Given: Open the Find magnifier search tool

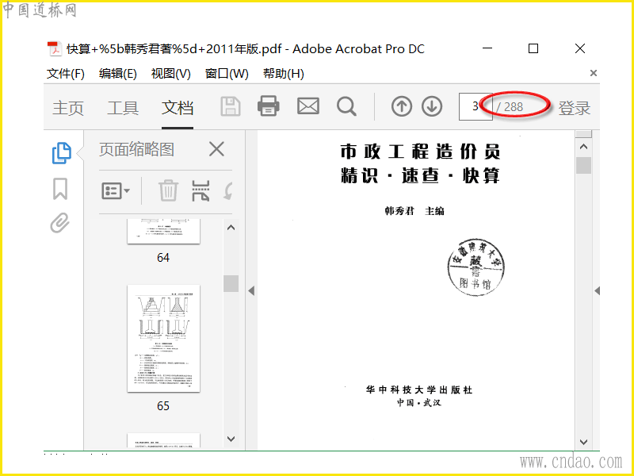Looking at the screenshot, I should point(346,107).
